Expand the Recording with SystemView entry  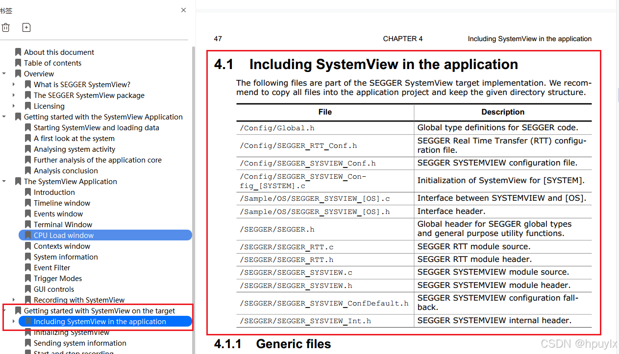[x=13, y=300]
